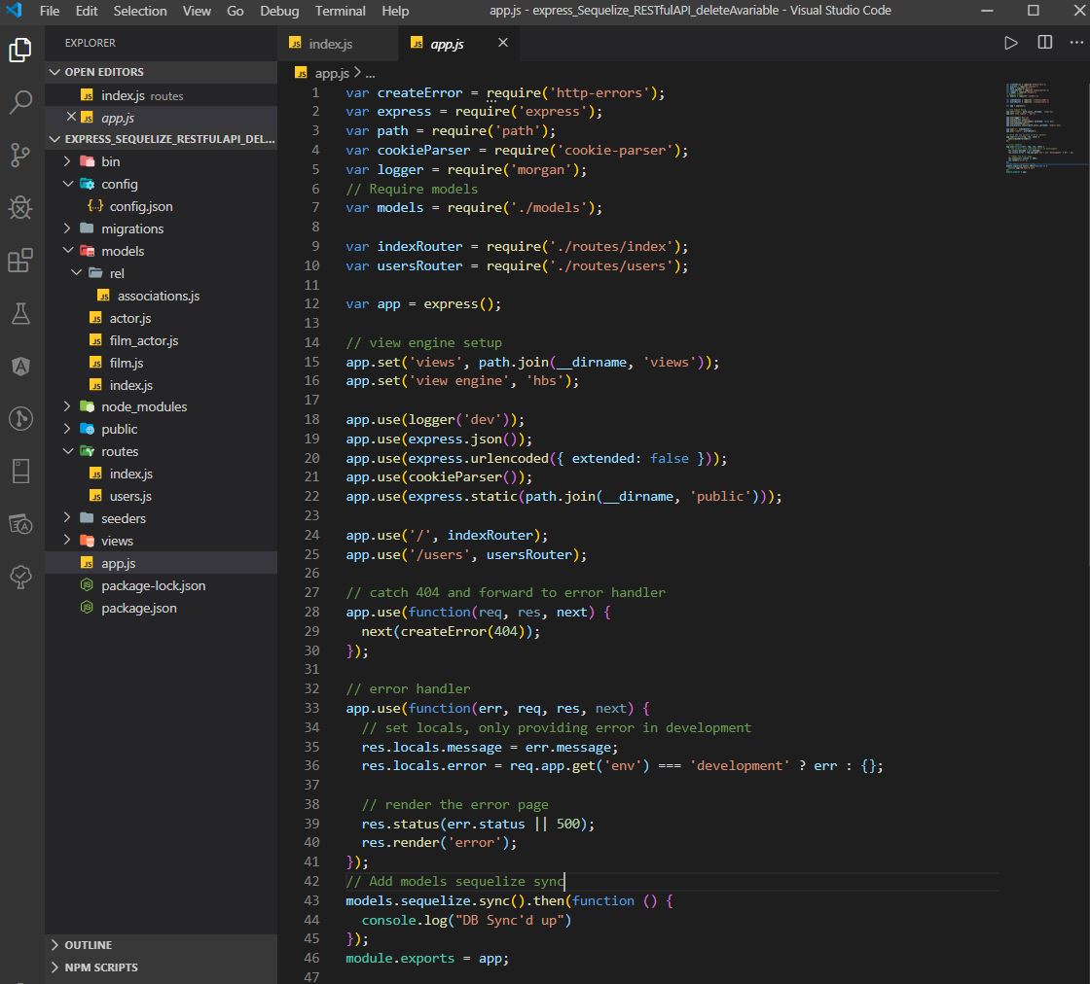Open the Git History clock icon

click(20, 418)
